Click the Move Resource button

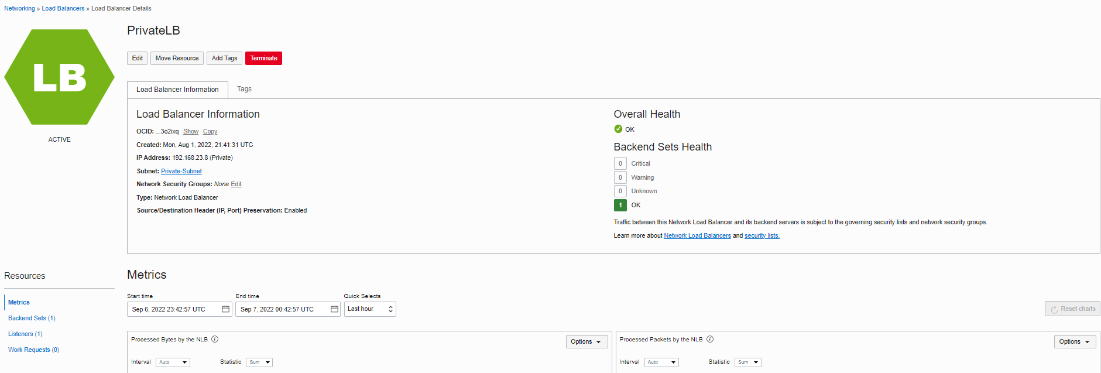click(x=177, y=58)
